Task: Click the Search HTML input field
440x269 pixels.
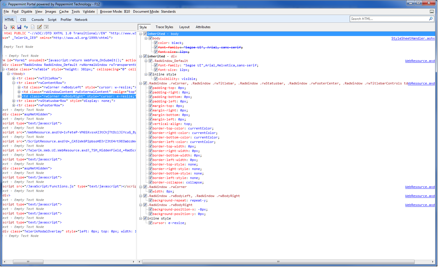Action: pyautogui.click(x=389, y=19)
